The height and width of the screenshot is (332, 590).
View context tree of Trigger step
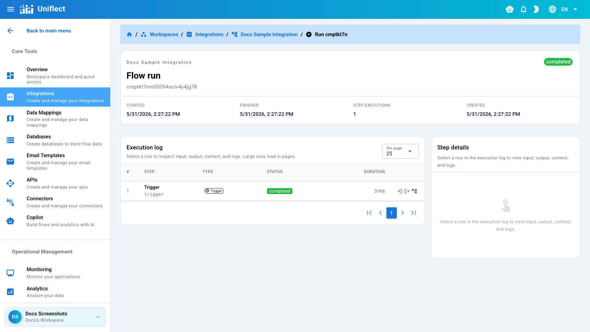(414, 191)
